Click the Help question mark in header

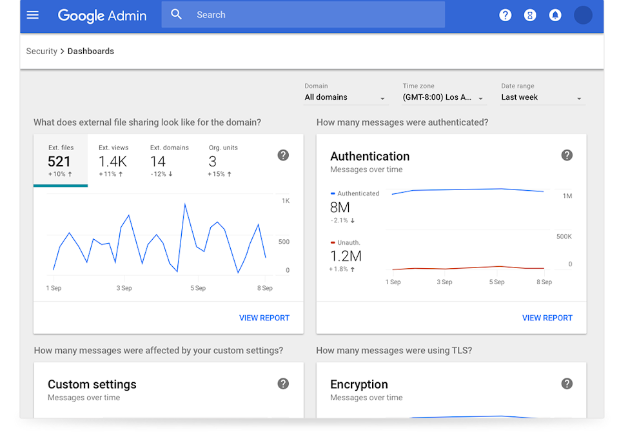pyautogui.click(x=506, y=15)
